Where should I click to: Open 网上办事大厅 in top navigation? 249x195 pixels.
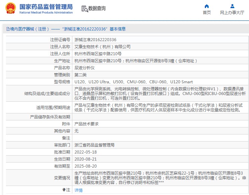pos(232,13)
